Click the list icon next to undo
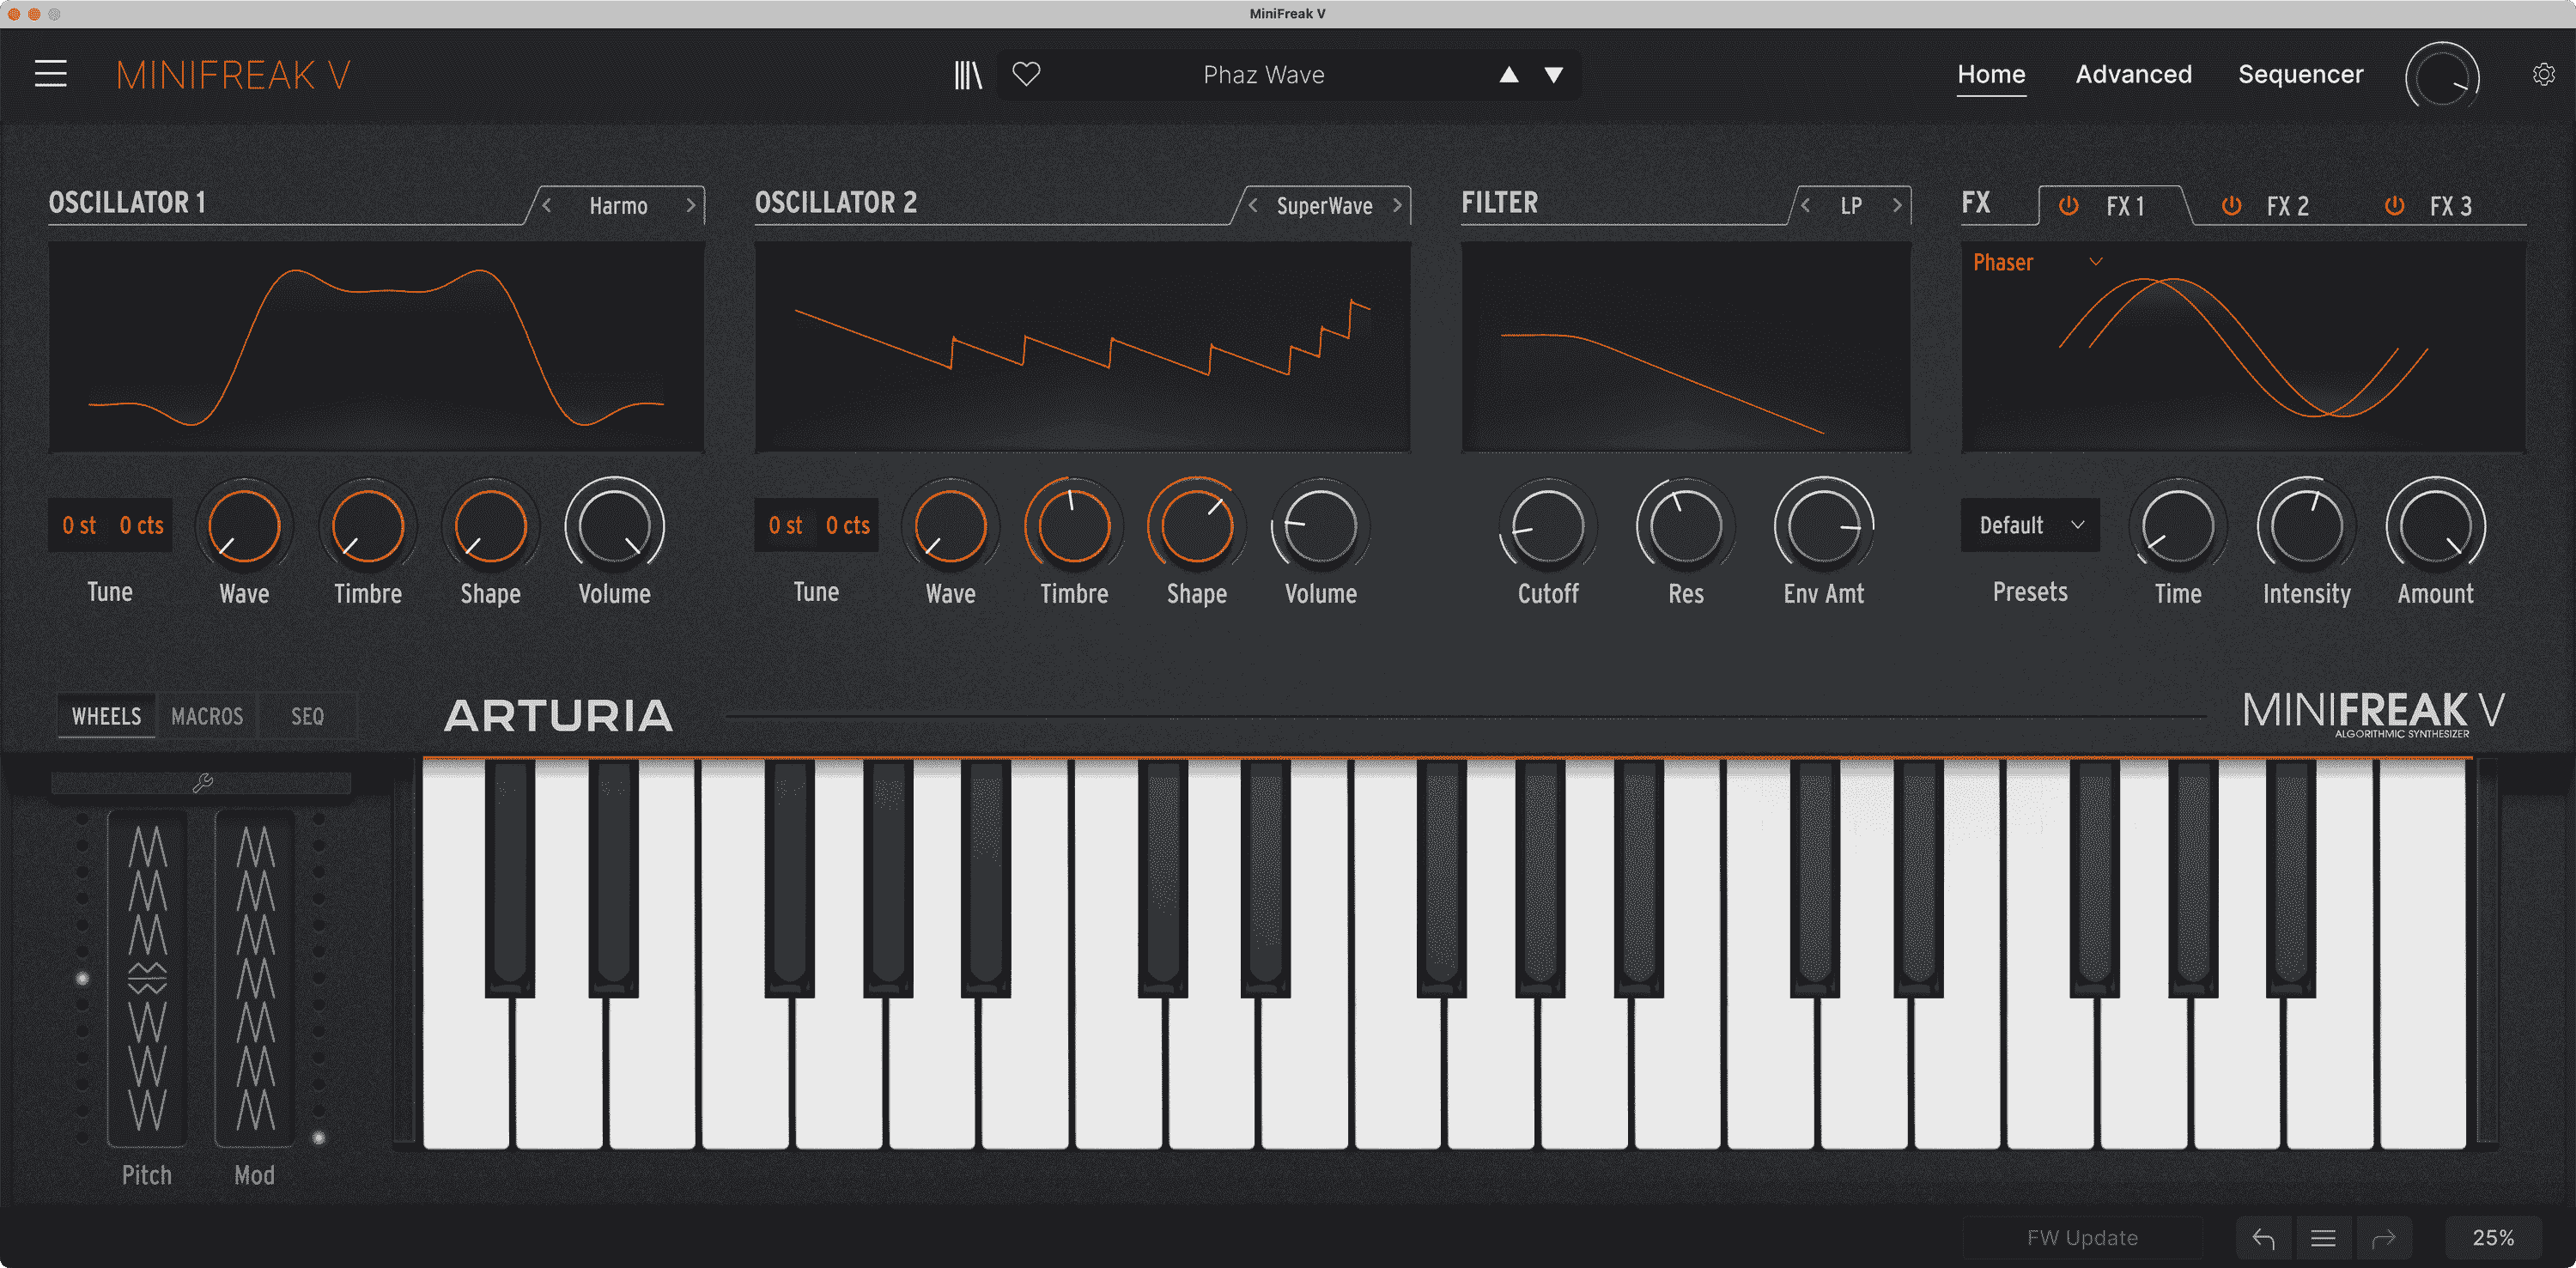The width and height of the screenshot is (2576, 1268). pyautogui.click(x=2323, y=1237)
